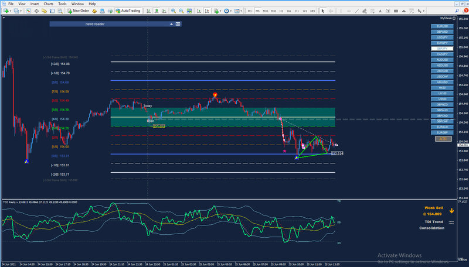Show the Market Watch window

point(28,11)
